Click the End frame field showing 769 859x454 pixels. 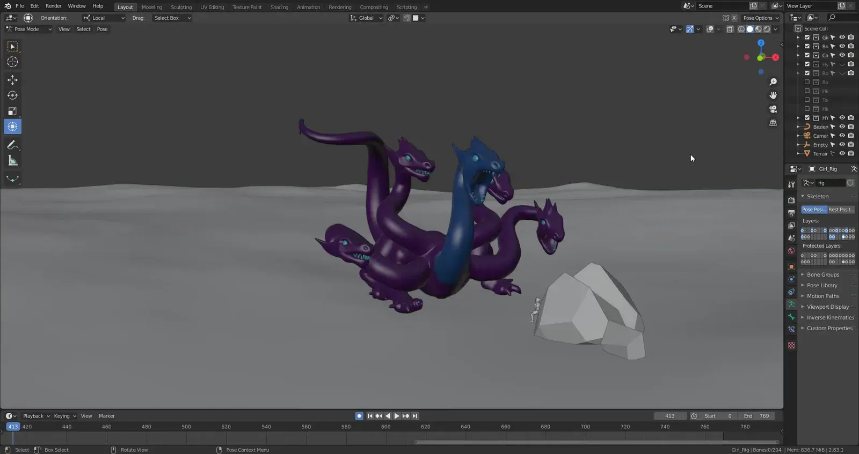[x=756, y=416]
